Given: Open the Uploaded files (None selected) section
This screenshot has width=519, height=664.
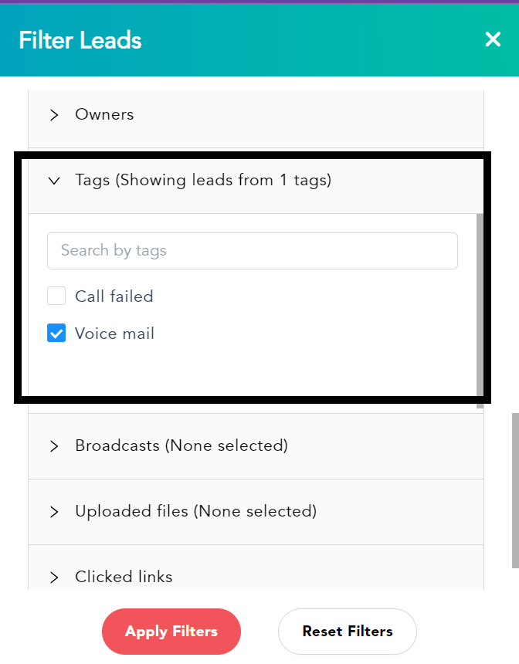Looking at the screenshot, I should pyautogui.click(x=256, y=512).
